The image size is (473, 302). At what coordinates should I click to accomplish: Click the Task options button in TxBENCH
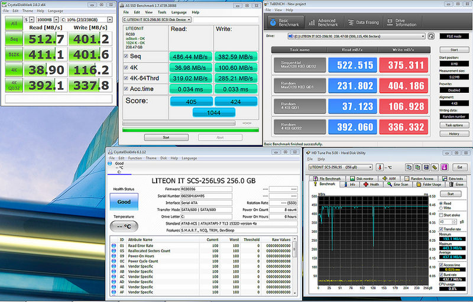pyautogui.click(x=454, y=125)
